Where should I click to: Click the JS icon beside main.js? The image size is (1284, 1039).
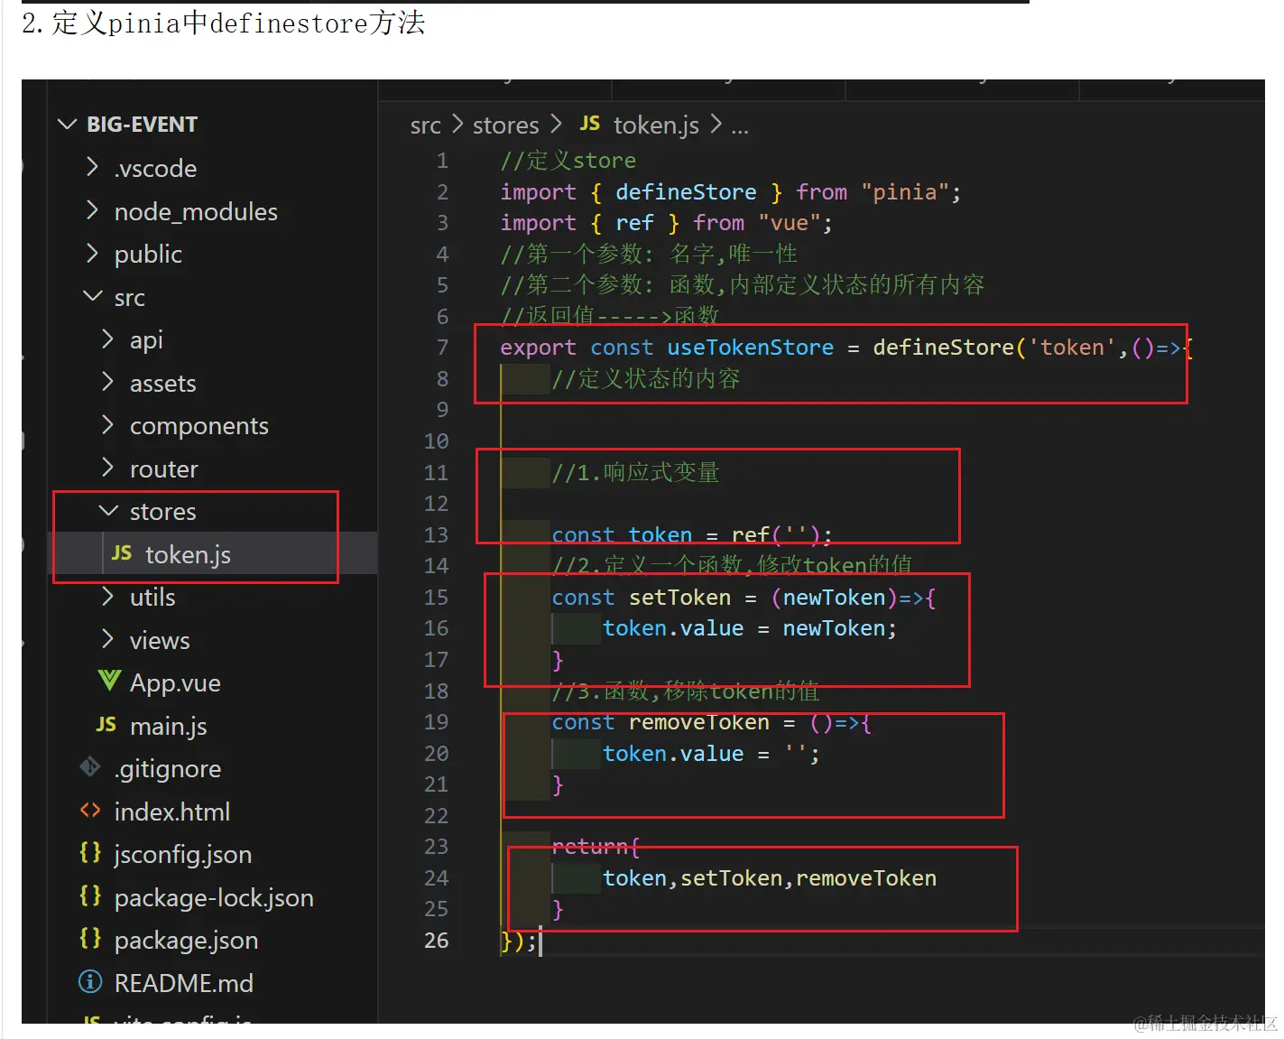coord(106,725)
